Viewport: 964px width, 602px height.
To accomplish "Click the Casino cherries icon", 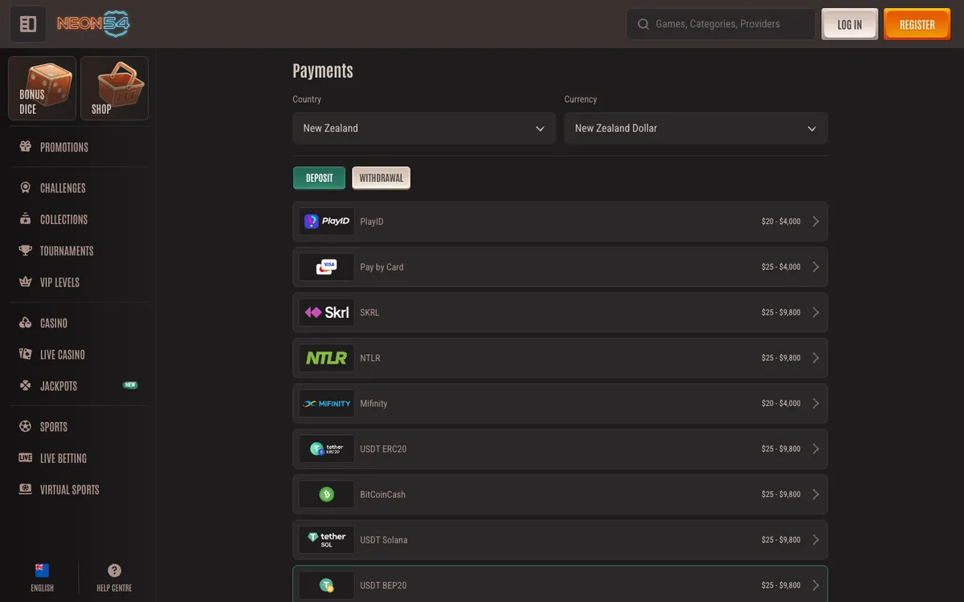I will [x=25, y=323].
